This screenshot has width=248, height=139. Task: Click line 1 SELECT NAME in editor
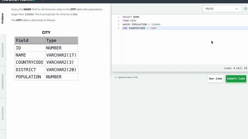[131, 17]
